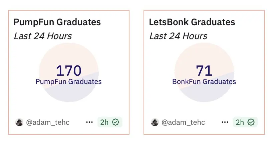This screenshot has width=273, height=144.
Task: Click the 2h refresh badge on LetsBonk card
Action: click(245, 122)
